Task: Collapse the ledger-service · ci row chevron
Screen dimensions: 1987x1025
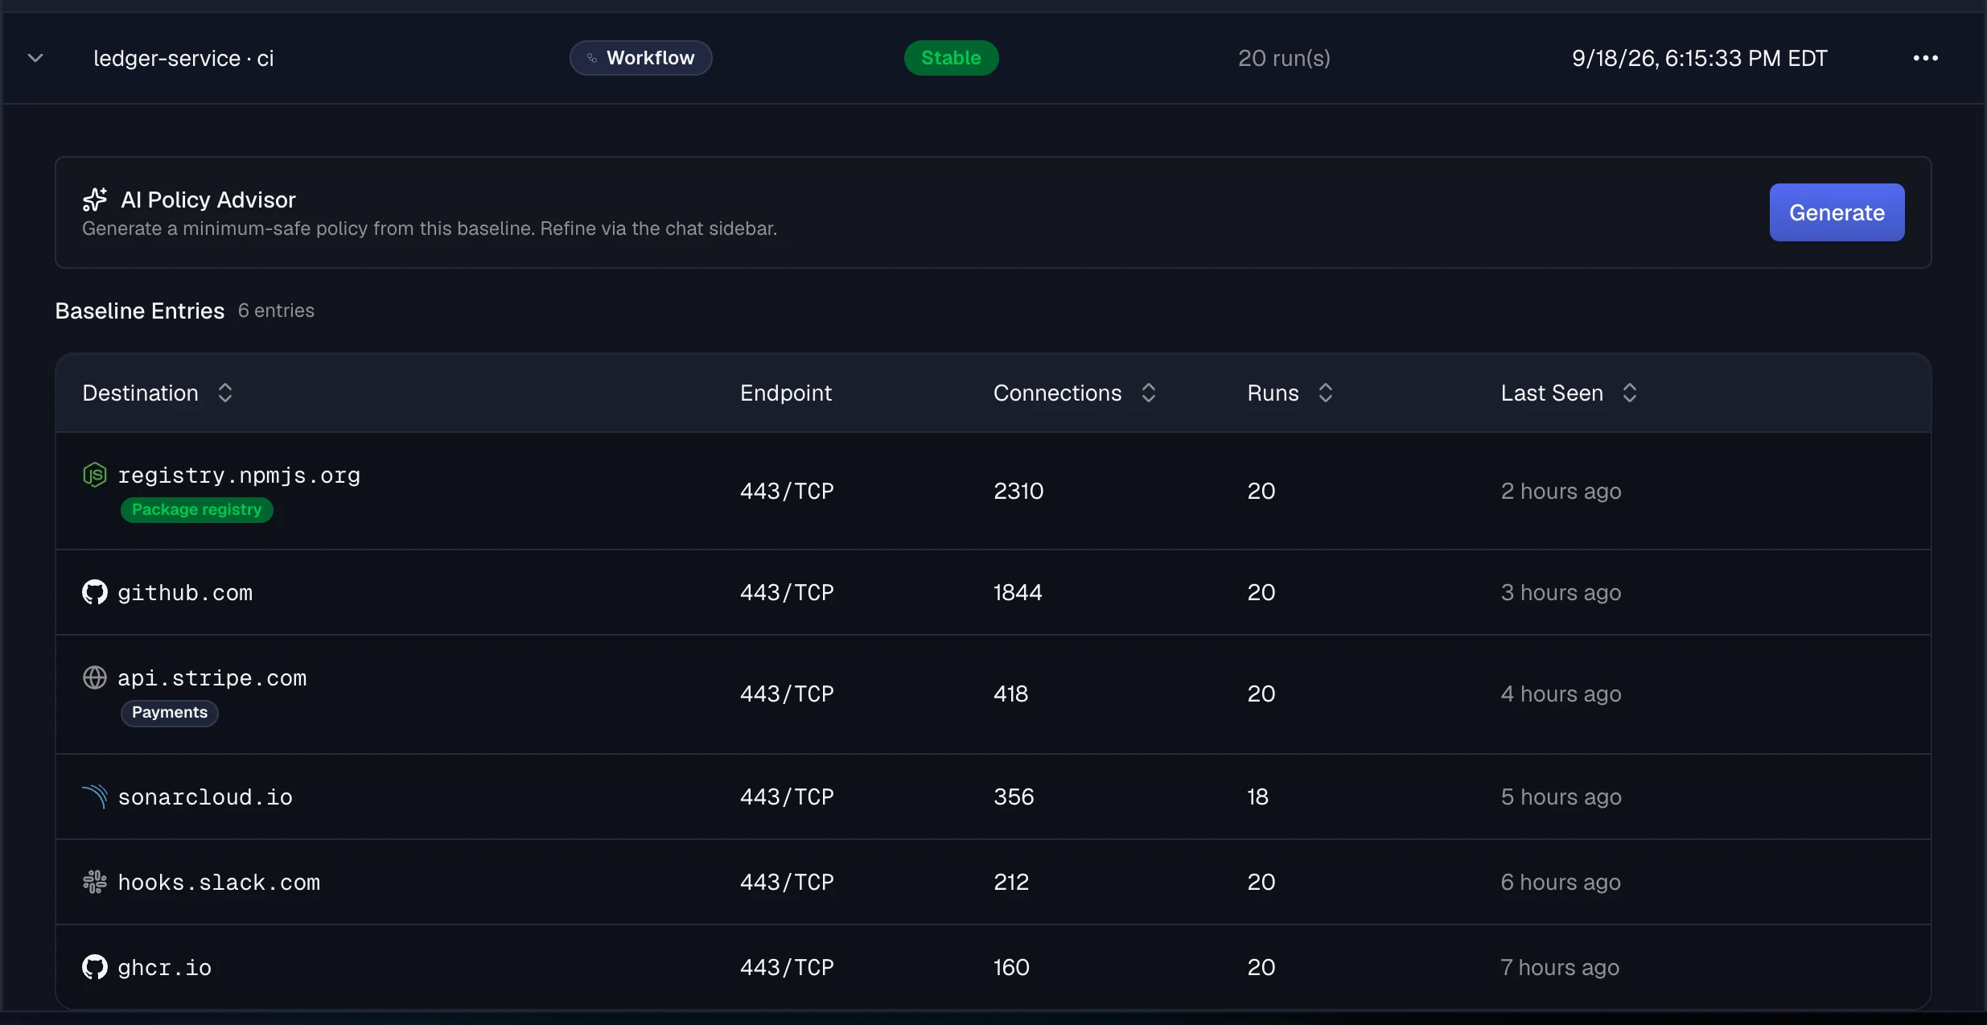Action: coord(35,58)
